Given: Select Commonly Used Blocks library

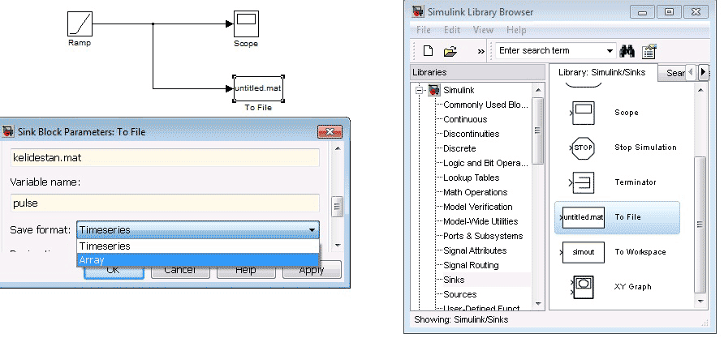Looking at the screenshot, I should point(485,105).
